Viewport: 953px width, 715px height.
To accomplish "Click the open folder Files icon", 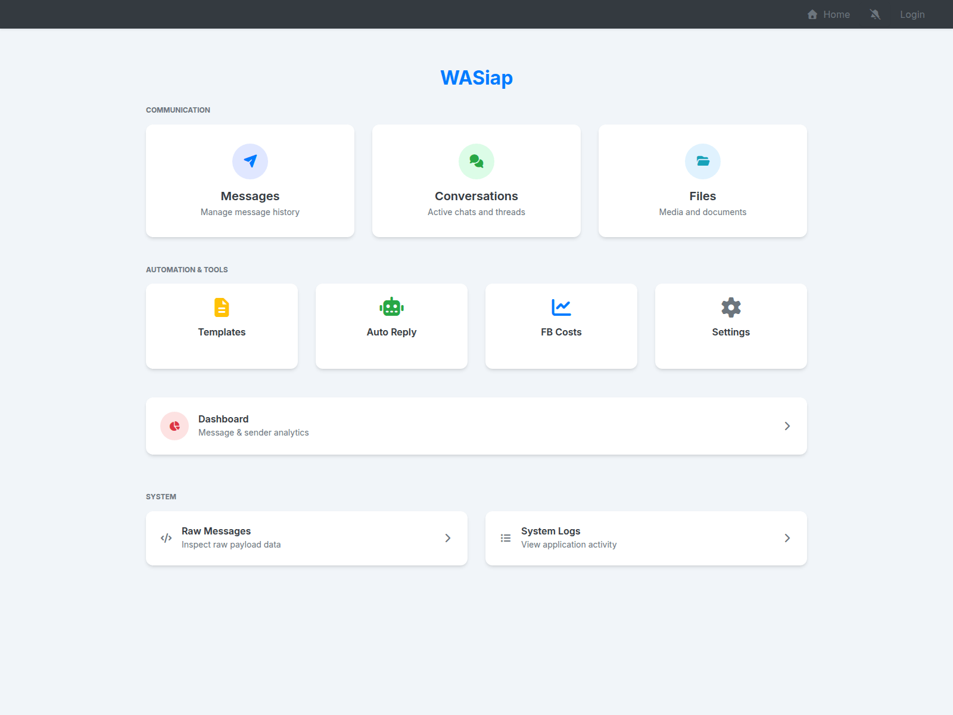I will [703, 161].
